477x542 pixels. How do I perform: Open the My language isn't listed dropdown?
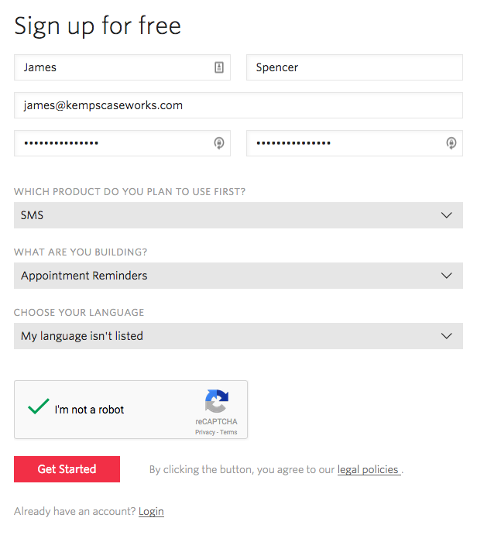coord(238,336)
